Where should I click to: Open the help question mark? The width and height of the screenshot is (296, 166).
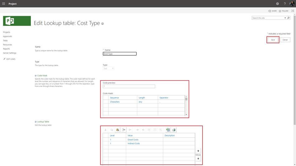click(x=285, y=4)
